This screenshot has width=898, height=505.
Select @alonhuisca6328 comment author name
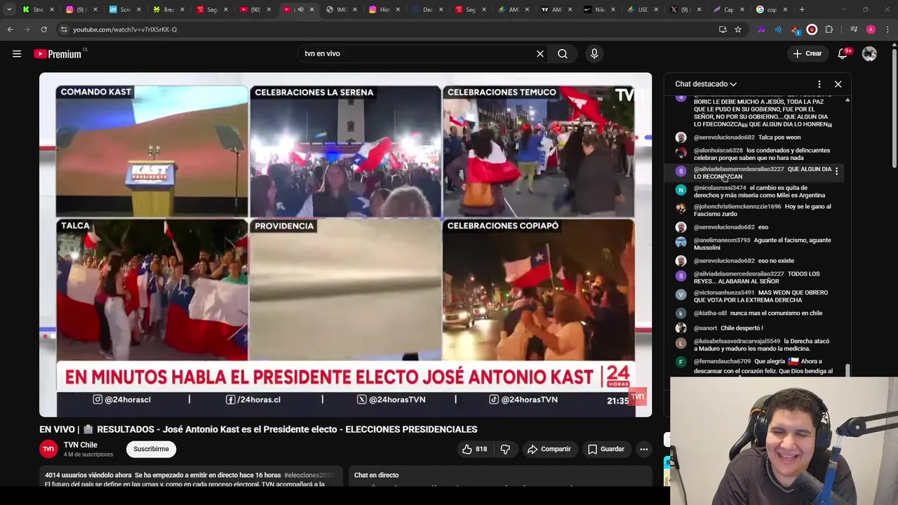(718, 151)
